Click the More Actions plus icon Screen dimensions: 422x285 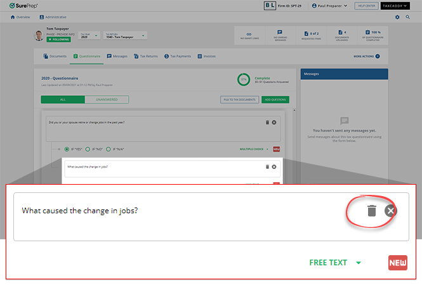tap(378, 56)
